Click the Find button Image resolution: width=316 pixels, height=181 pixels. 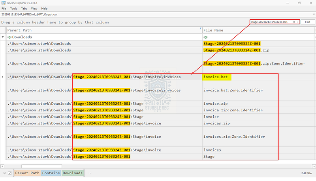pos(308,22)
